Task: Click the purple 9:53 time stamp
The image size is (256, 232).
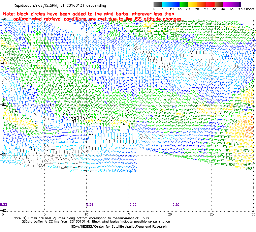Action: pyautogui.click(x=3, y=205)
